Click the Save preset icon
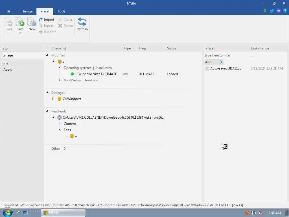Screen dimensions: 289x217 tap(20, 22)
